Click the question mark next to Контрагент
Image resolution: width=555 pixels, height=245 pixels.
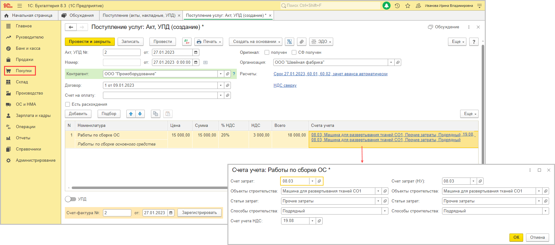point(234,74)
